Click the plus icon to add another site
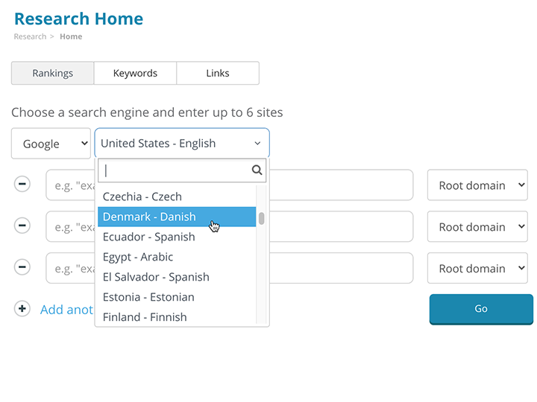The image size is (537, 402). tap(22, 309)
